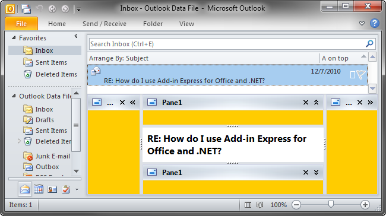Viewport: 386px width, 216px height.
Task: Open the Contacts navigation icon
Action: [52, 189]
